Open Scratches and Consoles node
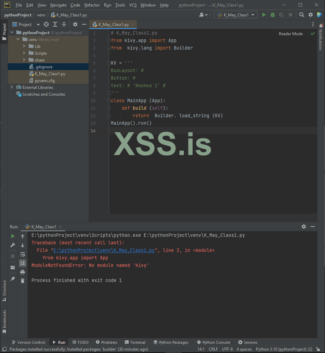 pos(43,94)
